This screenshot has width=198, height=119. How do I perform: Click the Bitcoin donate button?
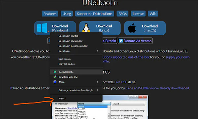pyautogui.click(x=110, y=41)
